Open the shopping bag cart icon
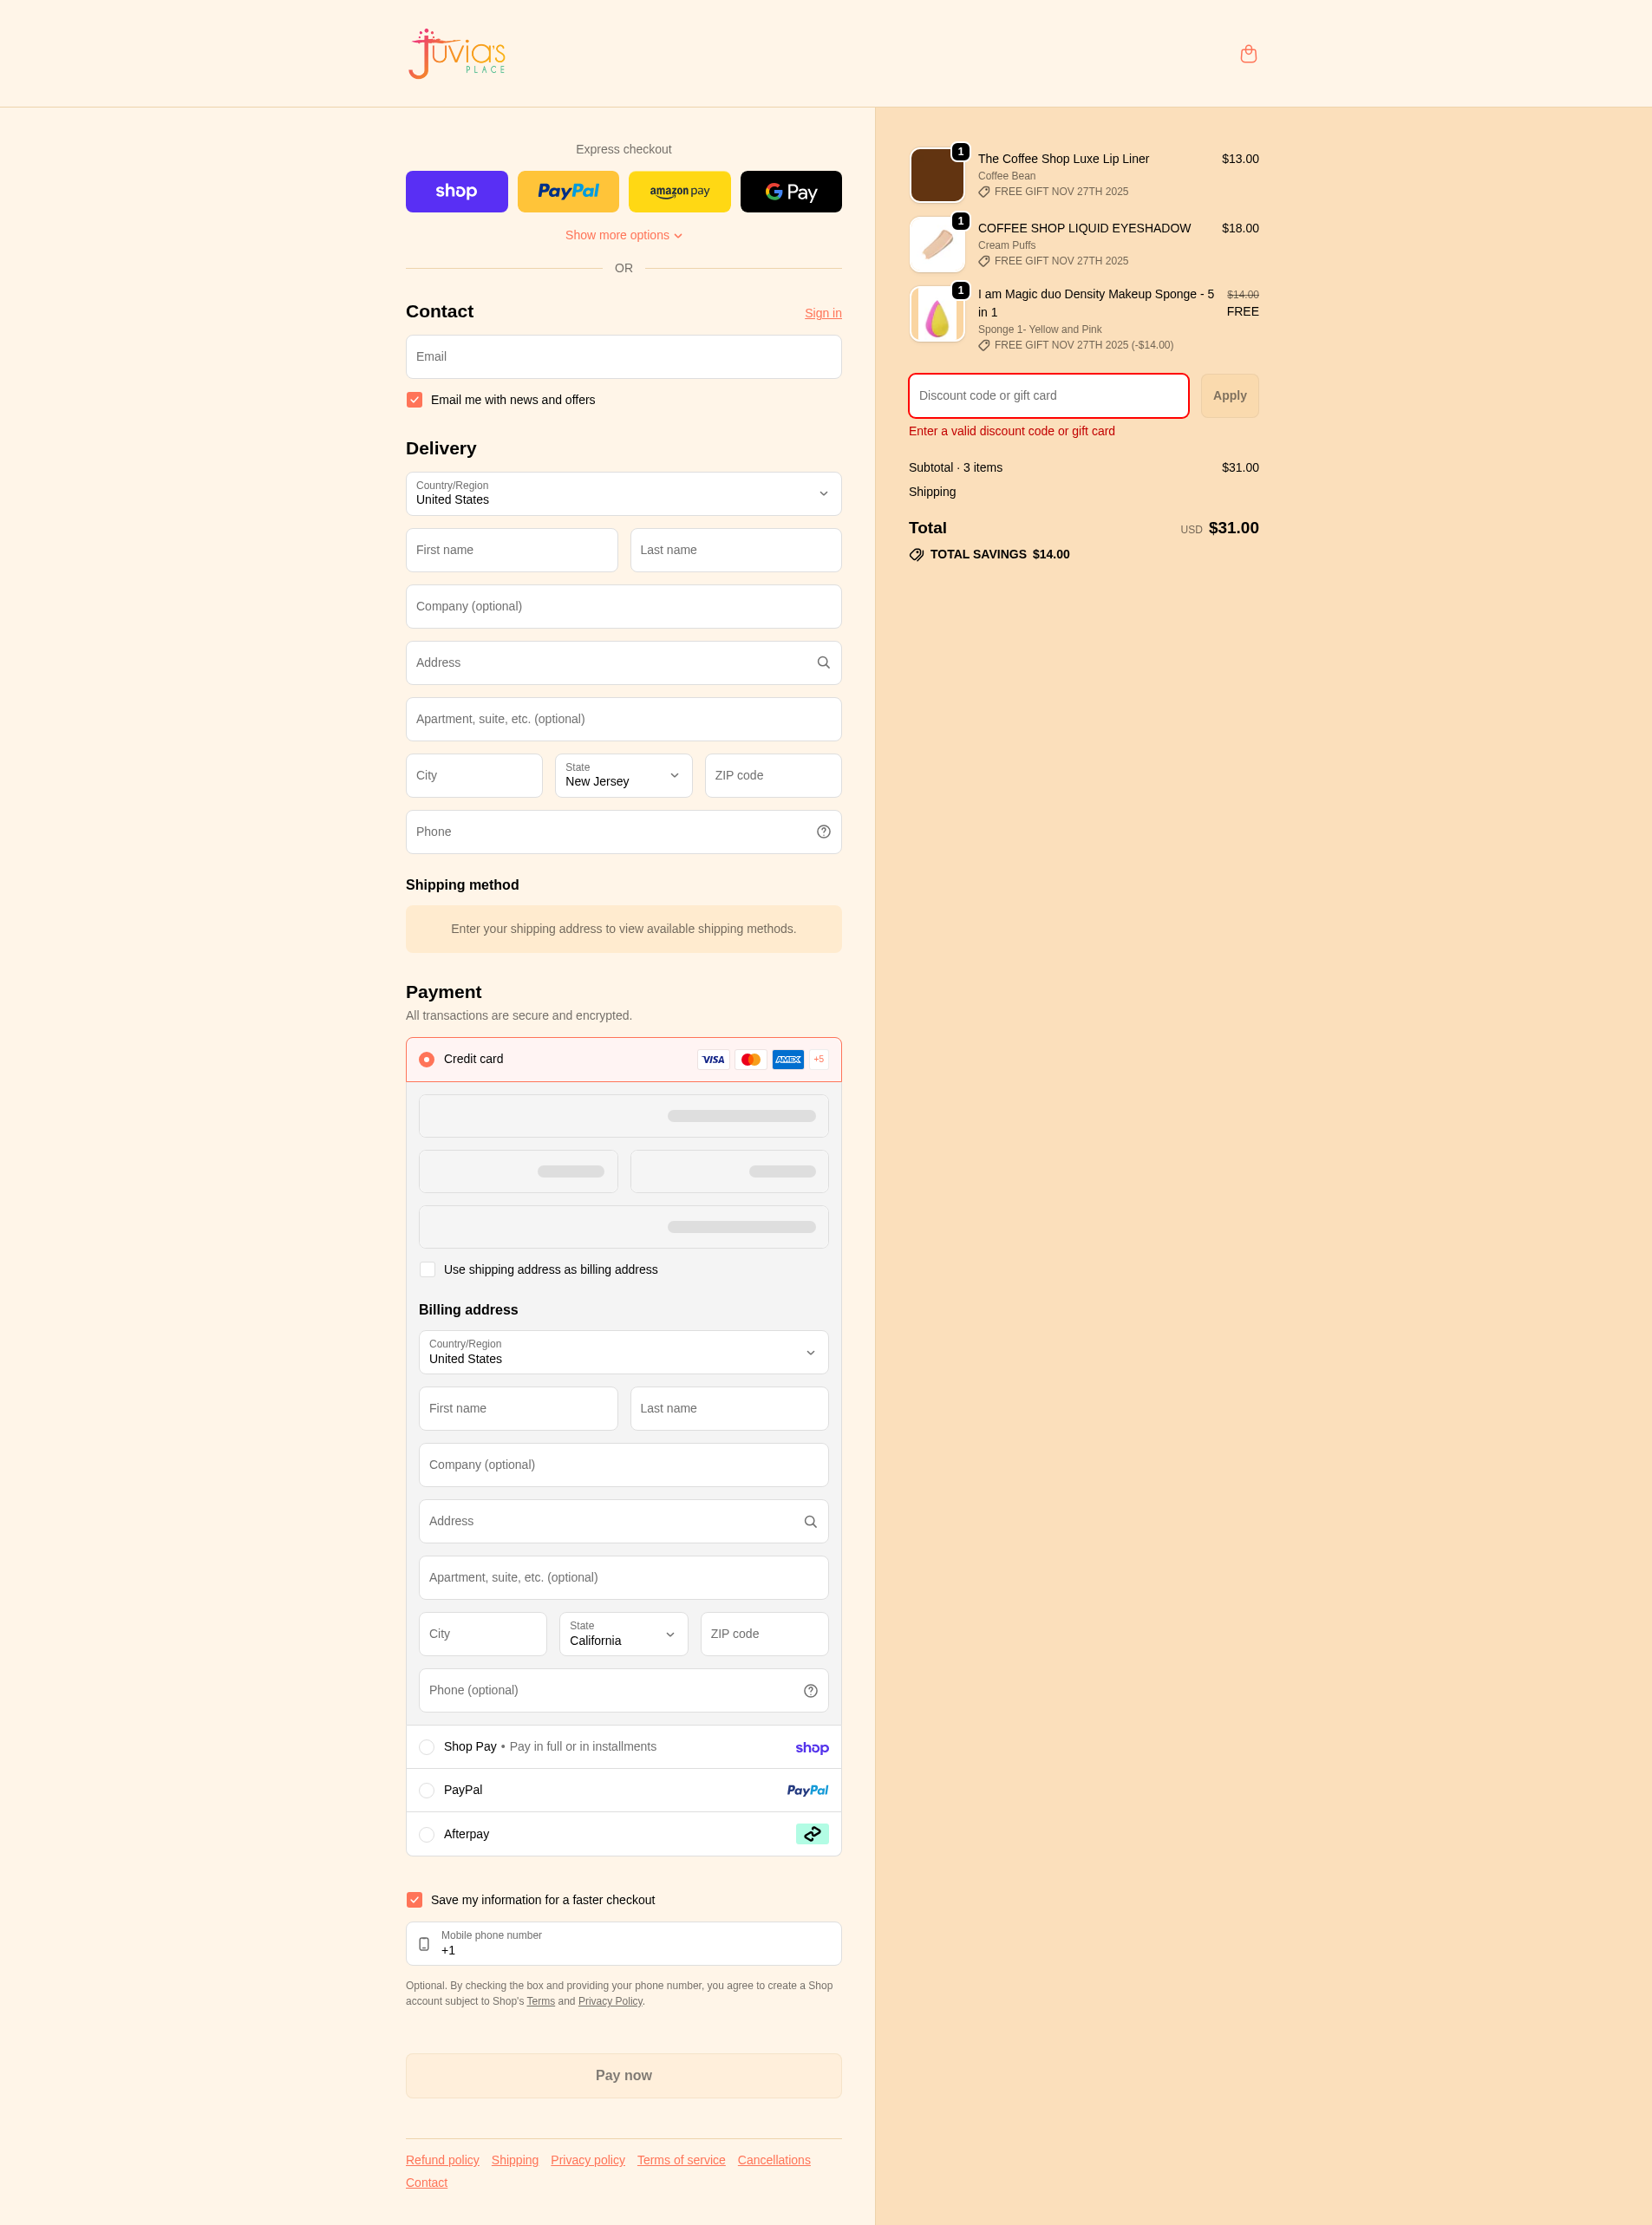Image resolution: width=1652 pixels, height=2225 pixels. tap(1247, 54)
